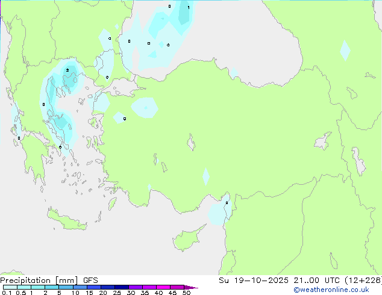This screenshot has width=382, height=295.
Task: Click the 5–10 mm legend swatch
Action: [66, 287]
